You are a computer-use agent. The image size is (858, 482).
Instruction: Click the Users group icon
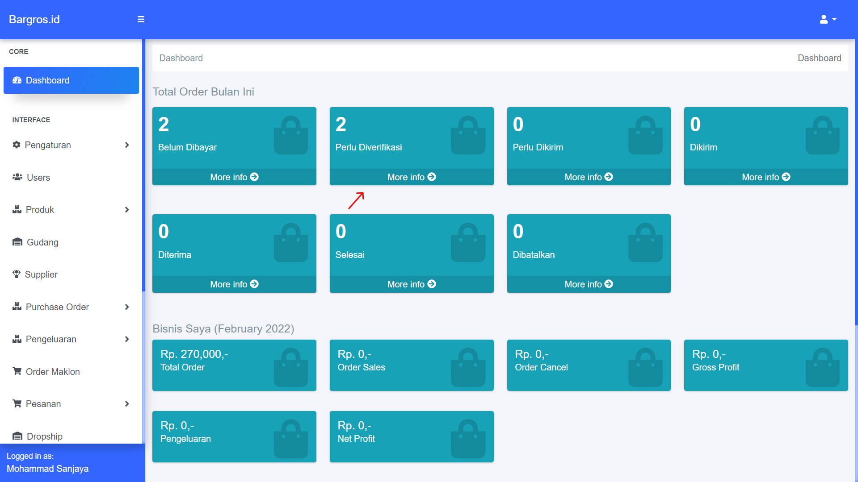point(17,177)
